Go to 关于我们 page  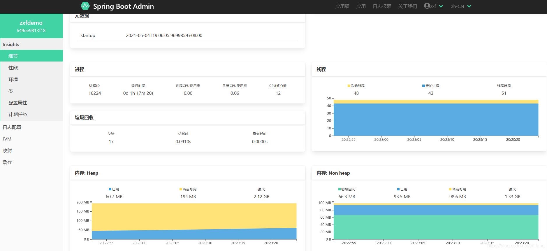tap(407, 6)
